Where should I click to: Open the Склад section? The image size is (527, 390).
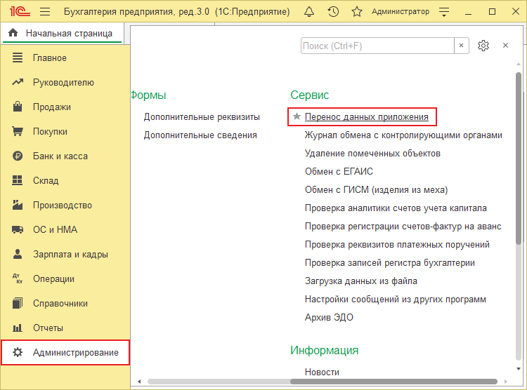46,180
